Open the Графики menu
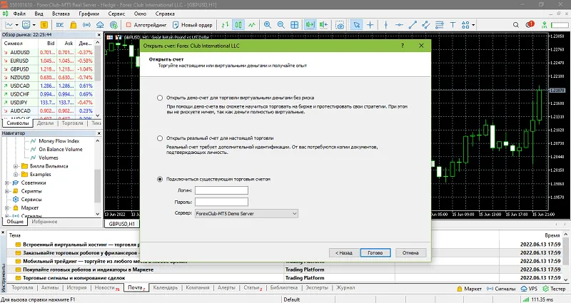The height and width of the screenshot is (303, 571). point(89,14)
